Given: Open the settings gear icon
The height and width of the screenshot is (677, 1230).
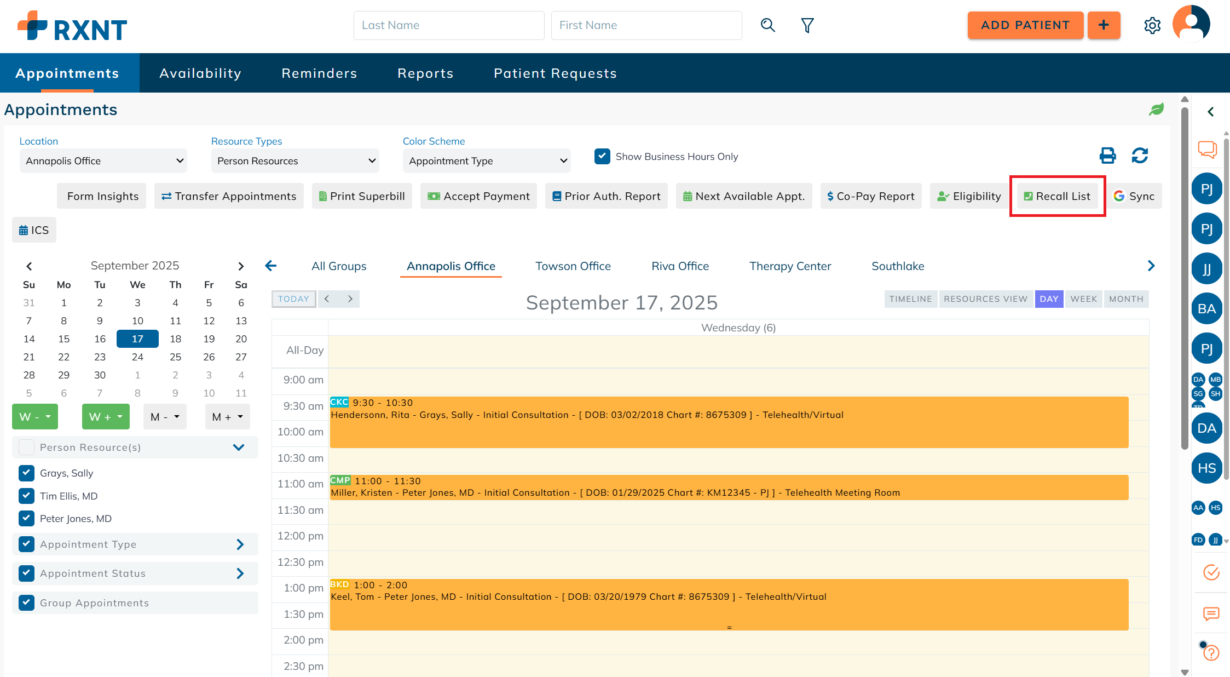Looking at the screenshot, I should pyautogui.click(x=1152, y=25).
